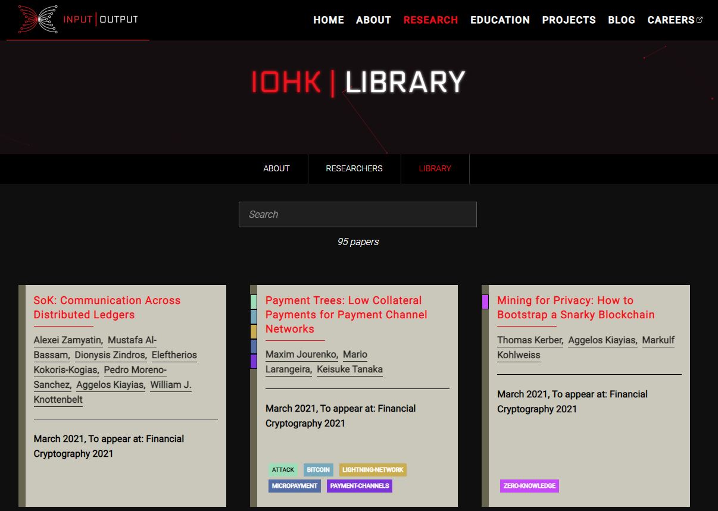Open author Mario Larangeira

coord(316,362)
